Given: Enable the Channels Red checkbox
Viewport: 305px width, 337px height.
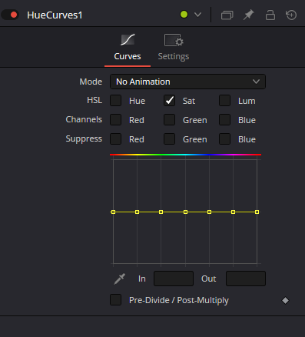Looking at the screenshot, I should 116,120.
